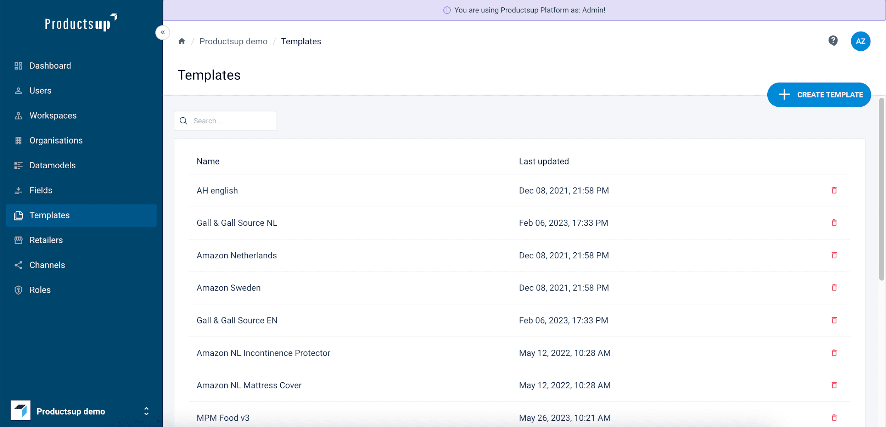Open Dashboard in the sidebar
The height and width of the screenshot is (427, 886).
click(50, 66)
